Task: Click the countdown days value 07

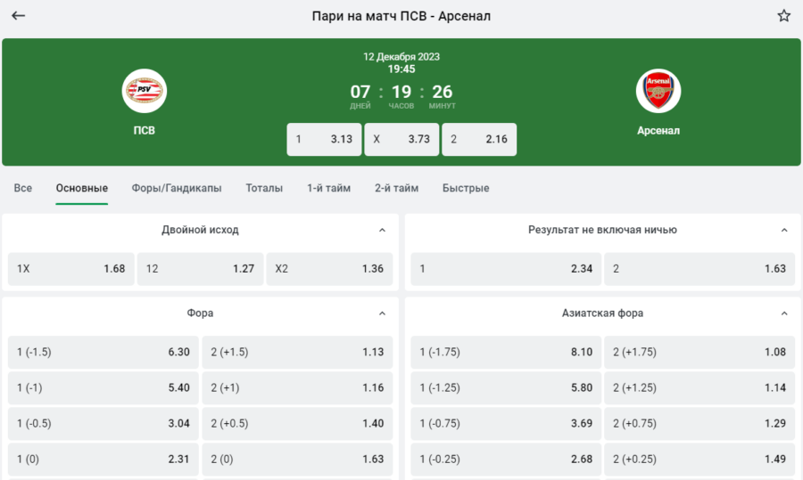Action: tap(360, 92)
